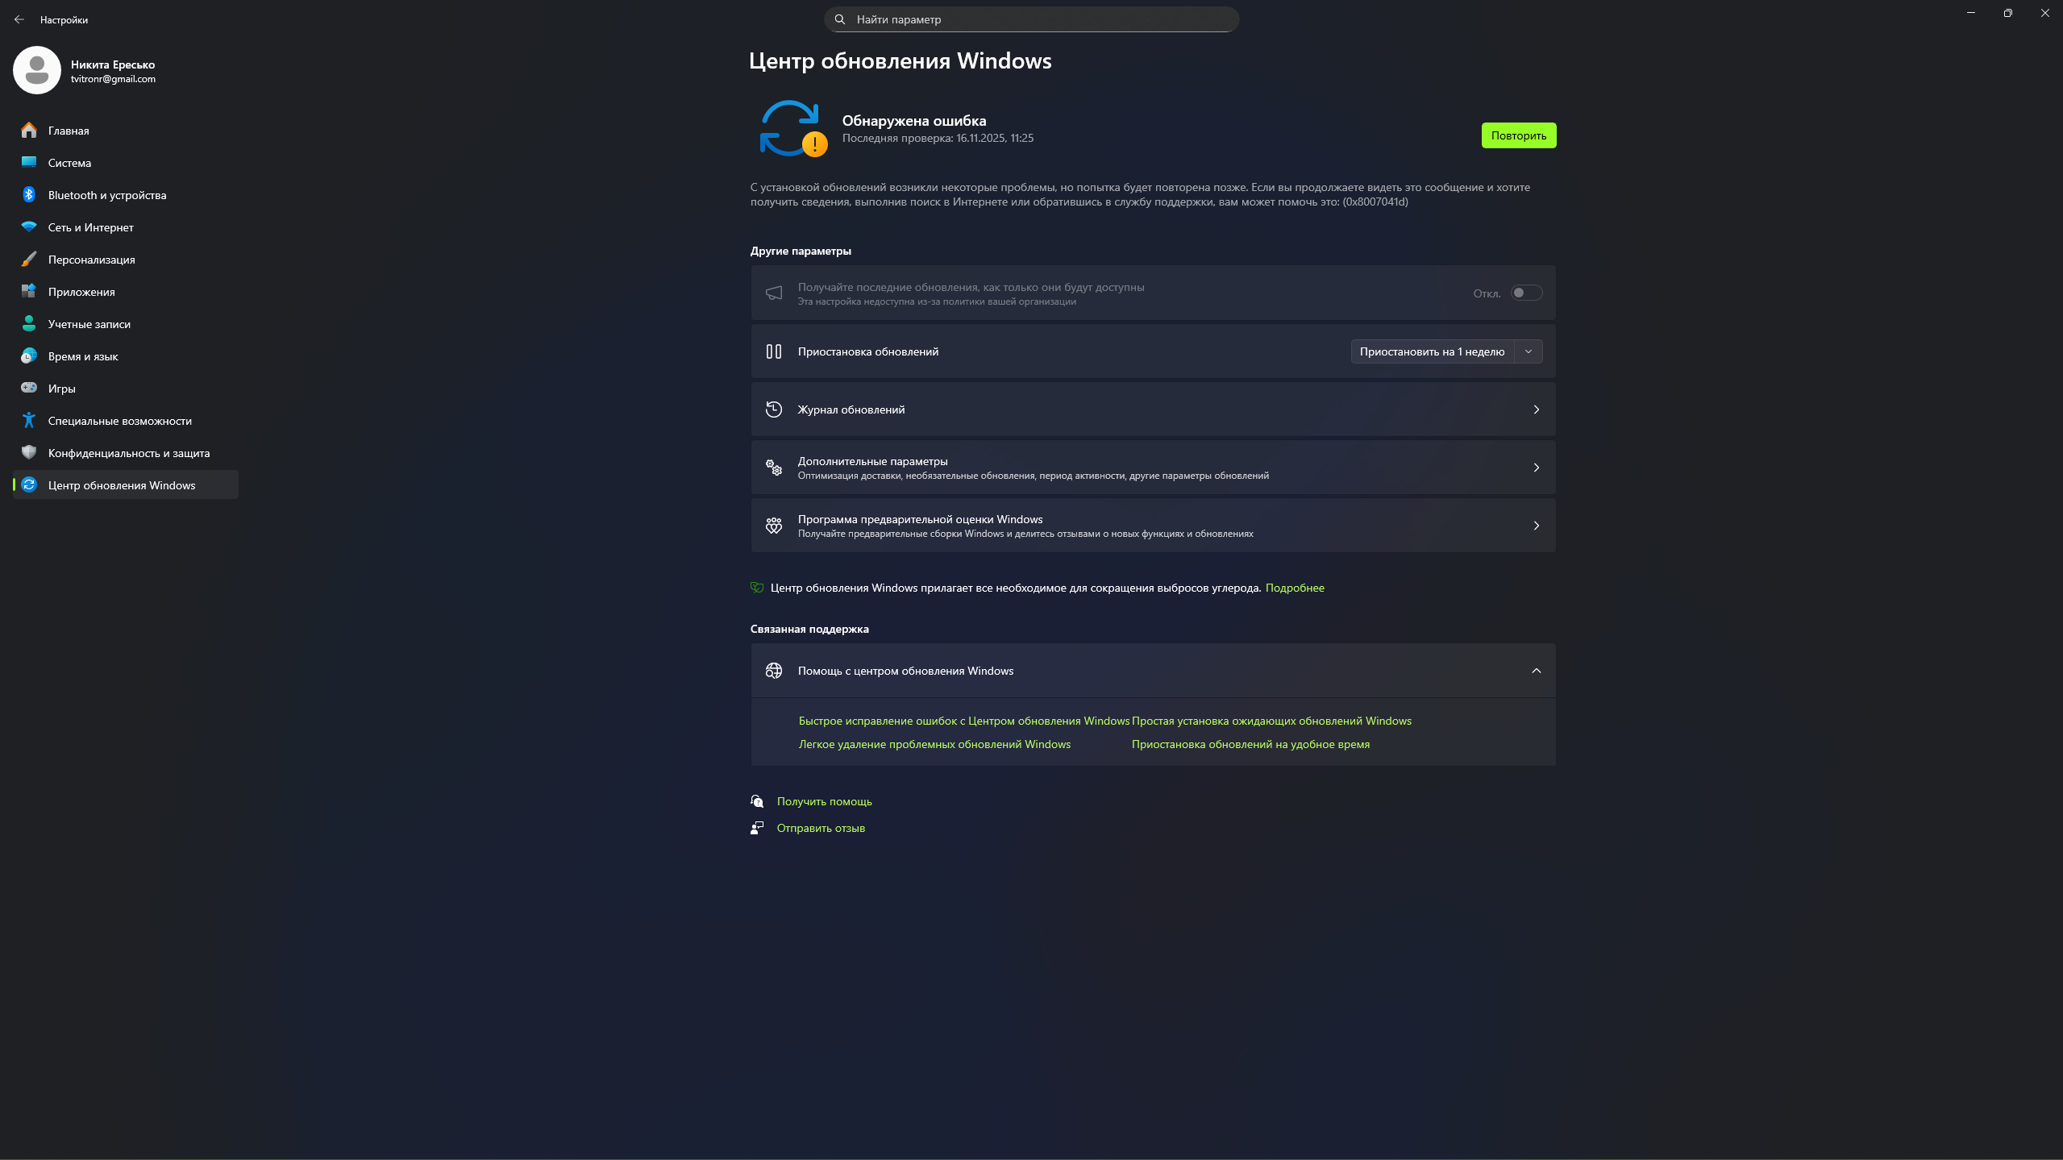Viewport: 2063px width, 1160px height.
Task: Click the green leaf carbon icon
Action: tap(757, 588)
